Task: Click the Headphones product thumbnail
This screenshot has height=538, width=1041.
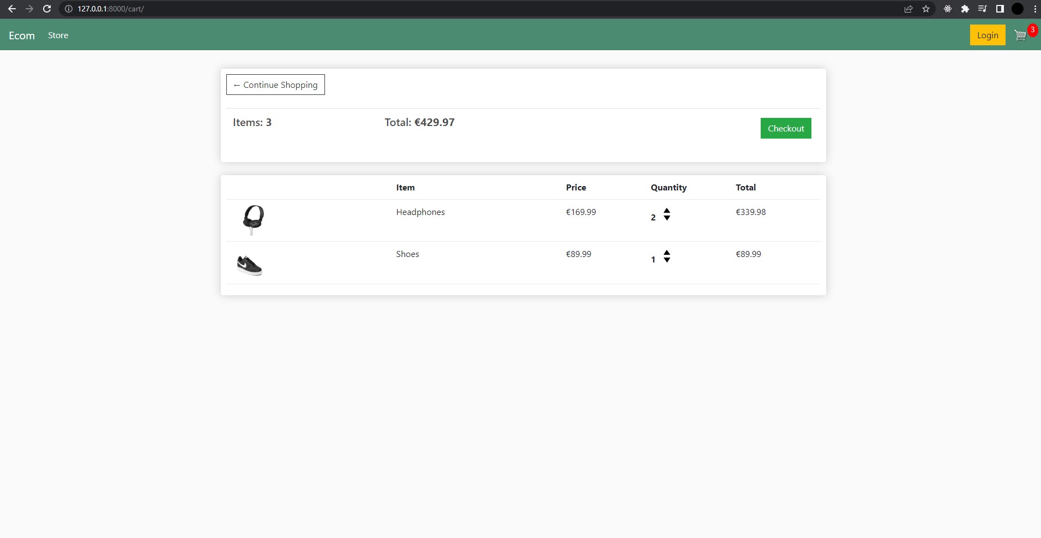Action: pos(252,219)
